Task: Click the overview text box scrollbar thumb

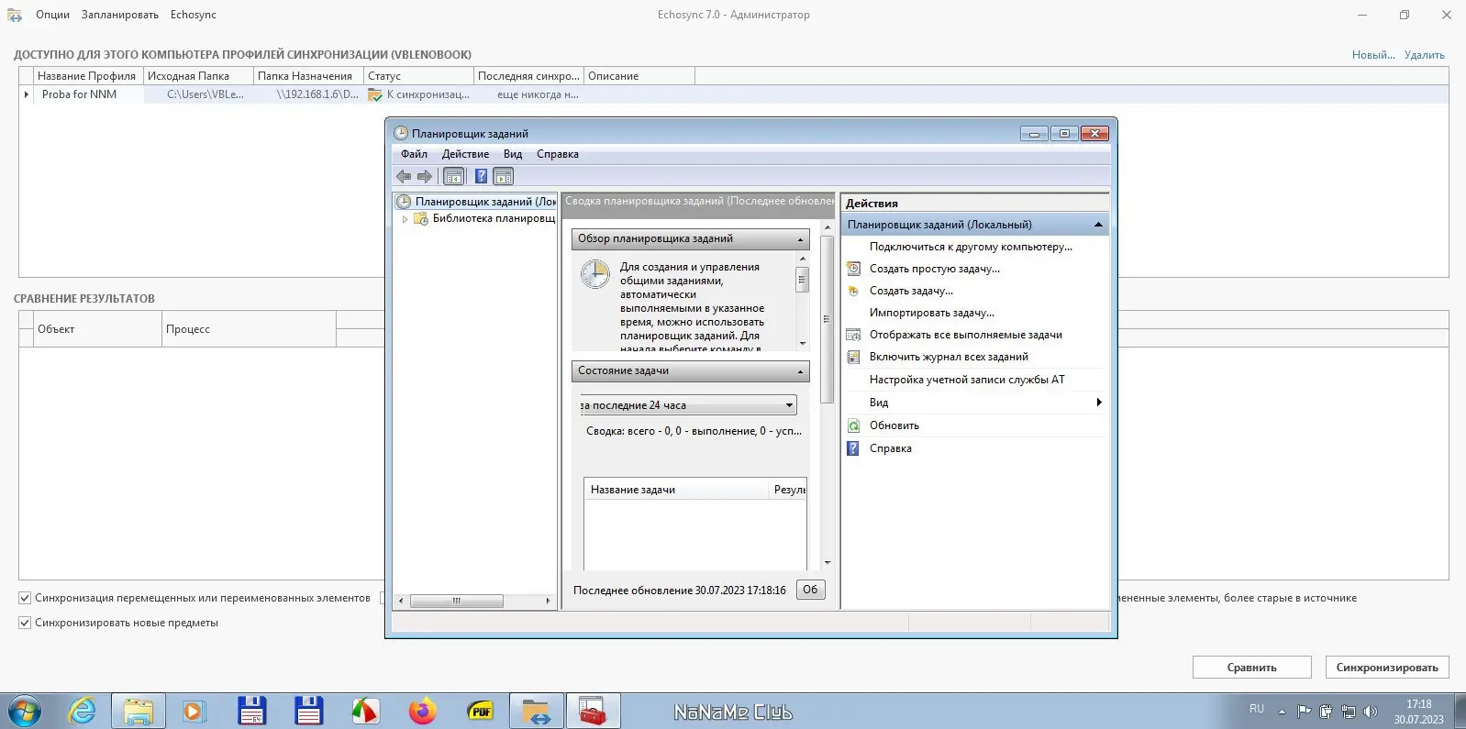Action: coord(802,279)
